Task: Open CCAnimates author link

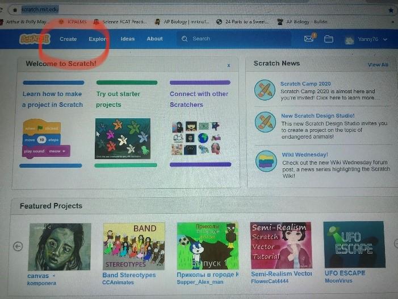Action: pyautogui.click(x=118, y=283)
